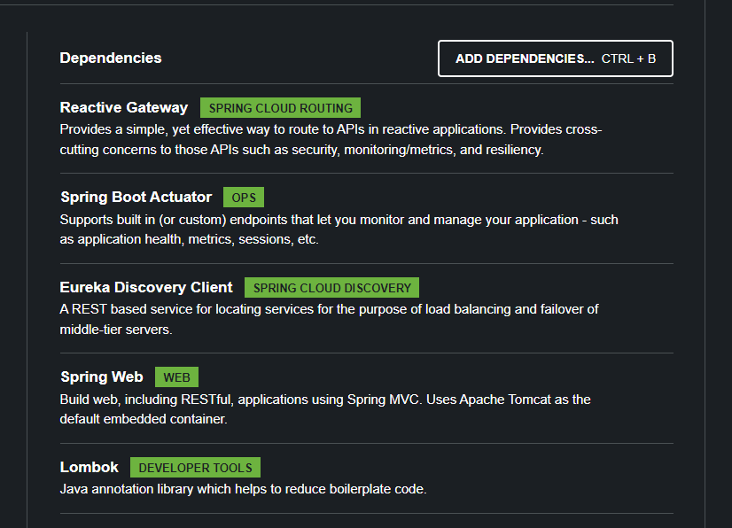Viewport: 732px width, 528px height.
Task: Select the Spring Boot Actuator dependency title
Action: point(136,197)
